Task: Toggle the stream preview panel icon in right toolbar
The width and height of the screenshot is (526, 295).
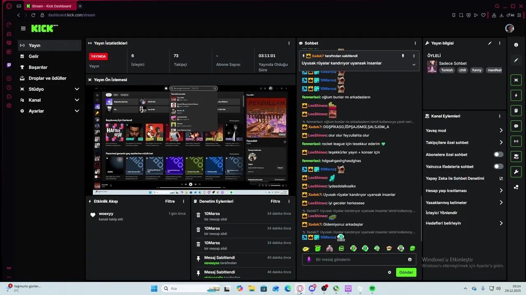Action: [516, 80]
